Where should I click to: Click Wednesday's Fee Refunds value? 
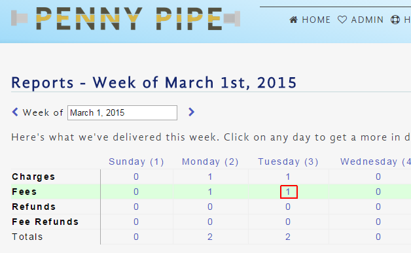(378, 222)
